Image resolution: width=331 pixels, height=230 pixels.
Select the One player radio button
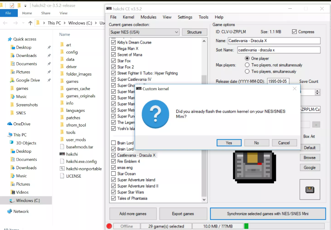(x=247, y=58)
